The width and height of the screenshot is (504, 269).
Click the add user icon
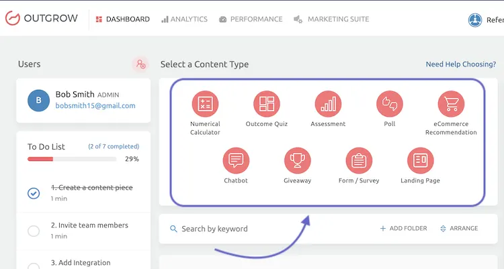point(140,64)
